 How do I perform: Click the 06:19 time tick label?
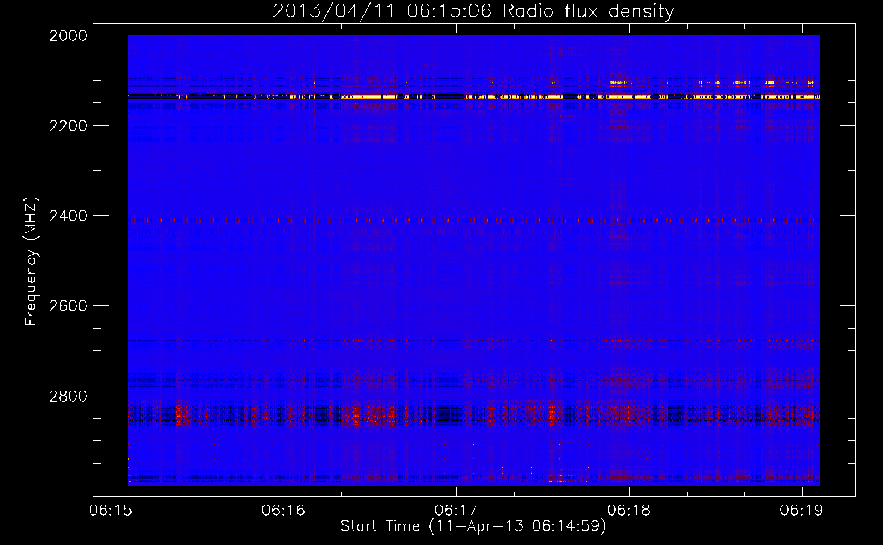point(802,511)
